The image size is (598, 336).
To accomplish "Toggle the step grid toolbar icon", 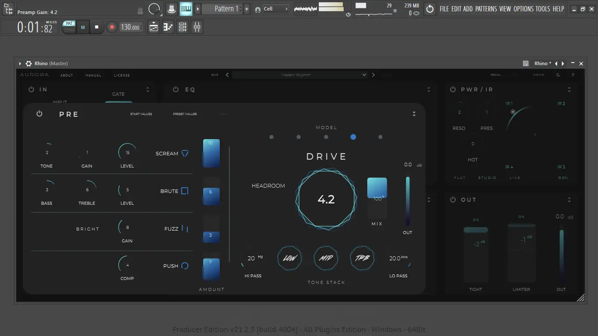I will pos(186,9).
